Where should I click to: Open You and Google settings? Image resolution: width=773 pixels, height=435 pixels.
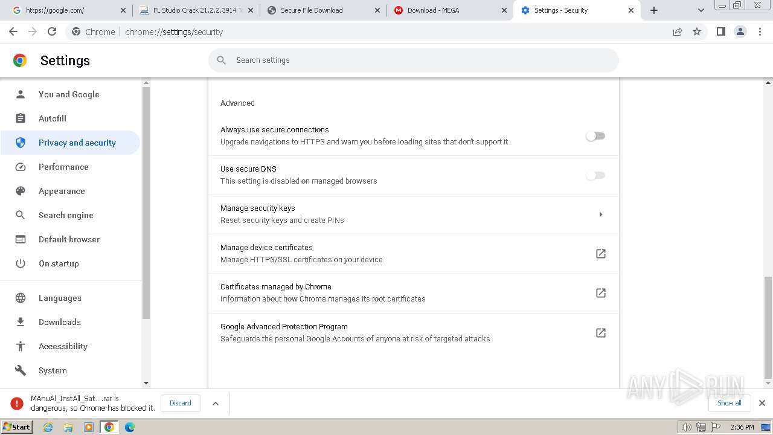pyautogui.click(x=69, y=94)
